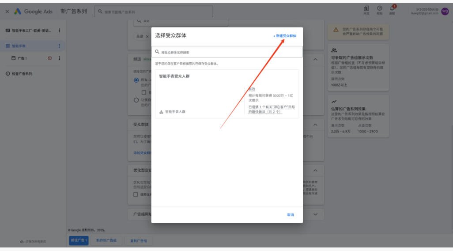The height and width of the screenshot is (251, 453).
Task: Open the appearance icon in the top bar
Action: [366, 8]
